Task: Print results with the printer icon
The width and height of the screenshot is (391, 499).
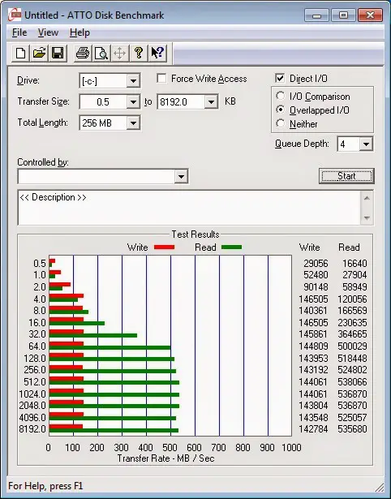Action: (83, 53)
